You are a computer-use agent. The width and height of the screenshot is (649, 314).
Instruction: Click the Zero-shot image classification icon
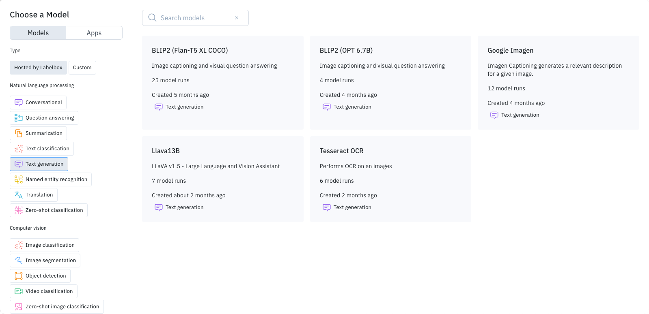[19, 307]
